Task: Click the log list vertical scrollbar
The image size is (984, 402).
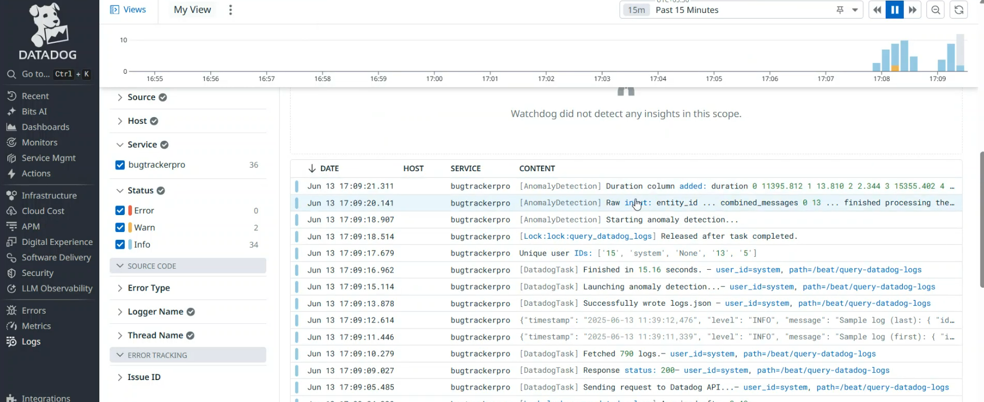Action: (982, 220)
